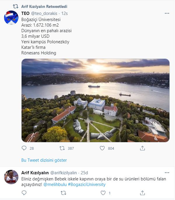The height and width of the screenshot is (200, 175).
Task: Reply to the TEO tweet
Action: [x=24, y=148]
